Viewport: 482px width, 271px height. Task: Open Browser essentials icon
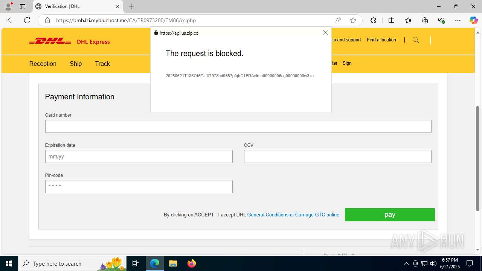(442, 20)
